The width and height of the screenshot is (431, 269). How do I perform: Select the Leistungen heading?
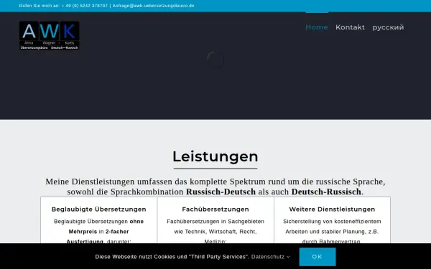point(215,156)
